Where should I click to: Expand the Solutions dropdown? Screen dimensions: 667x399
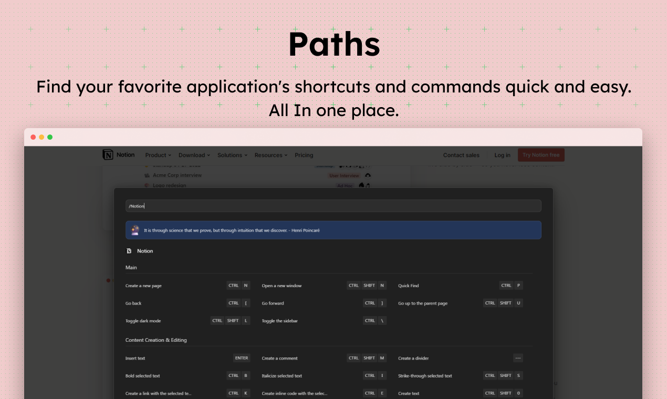click(233, 155)
